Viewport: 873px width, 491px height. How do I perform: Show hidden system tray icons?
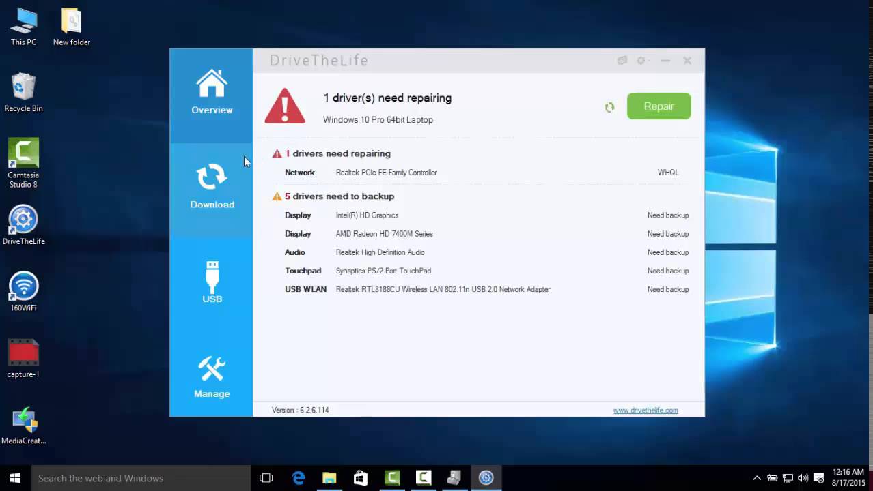[x=757, y=478]
